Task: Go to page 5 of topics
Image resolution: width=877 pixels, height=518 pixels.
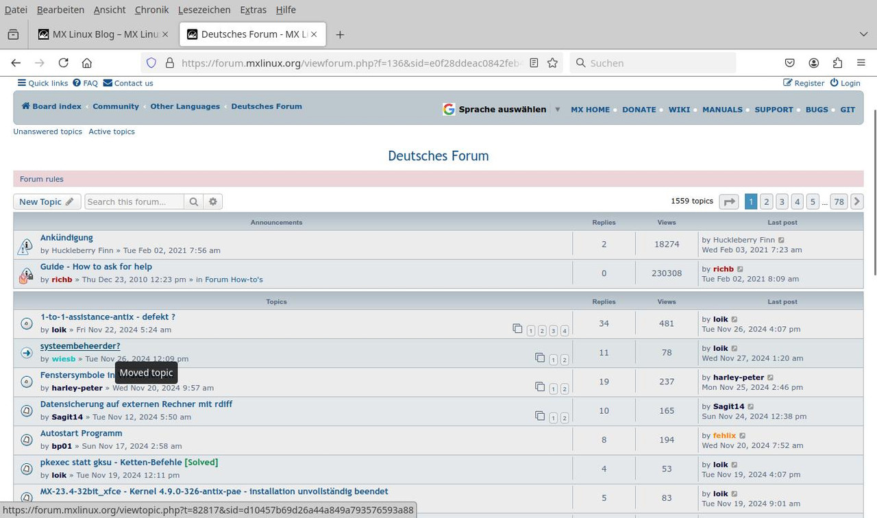Action: (813, 201)
